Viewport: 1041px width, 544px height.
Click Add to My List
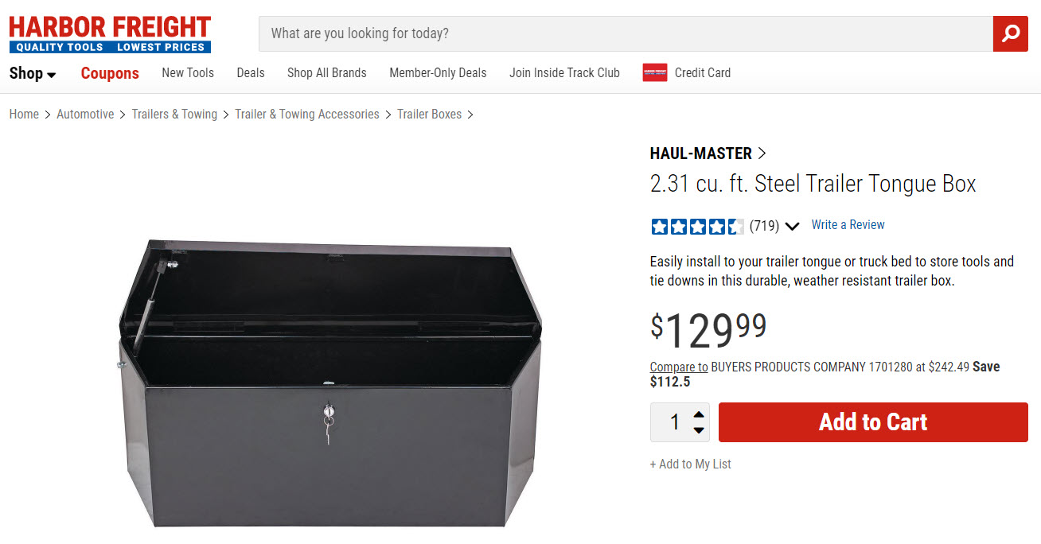click(690, 464)
